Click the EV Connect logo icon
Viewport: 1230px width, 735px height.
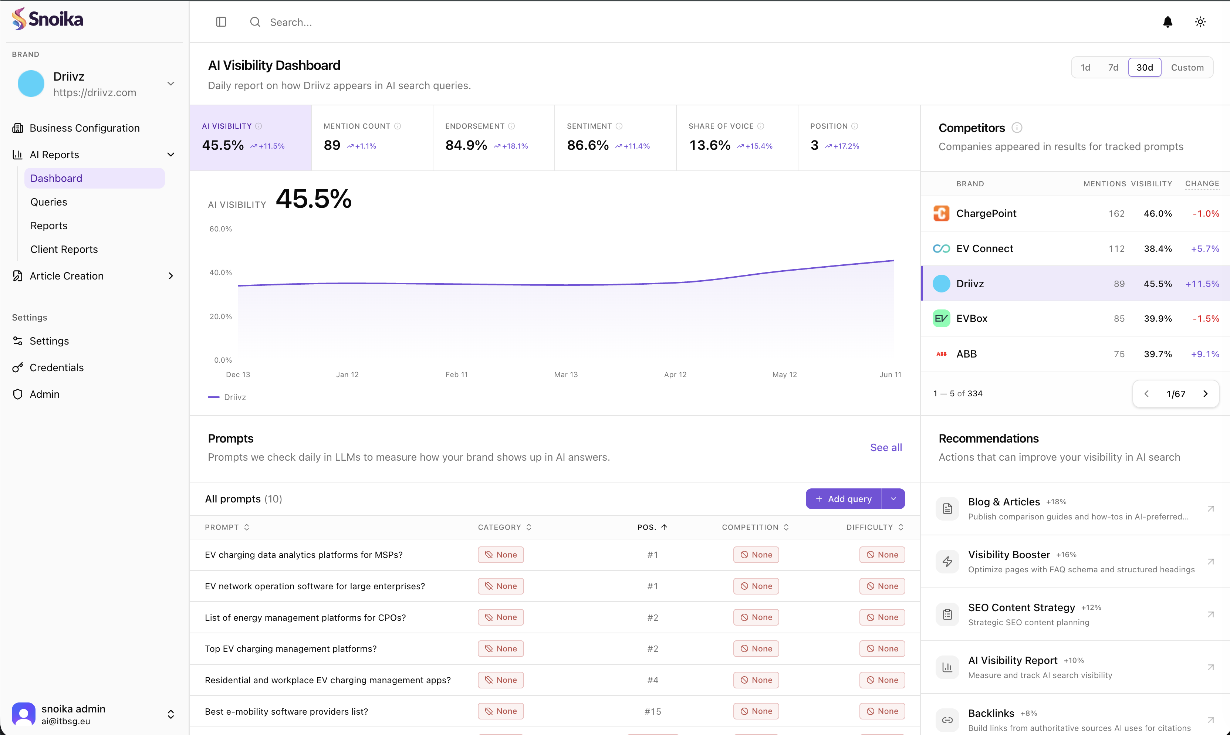coord(941,248)
